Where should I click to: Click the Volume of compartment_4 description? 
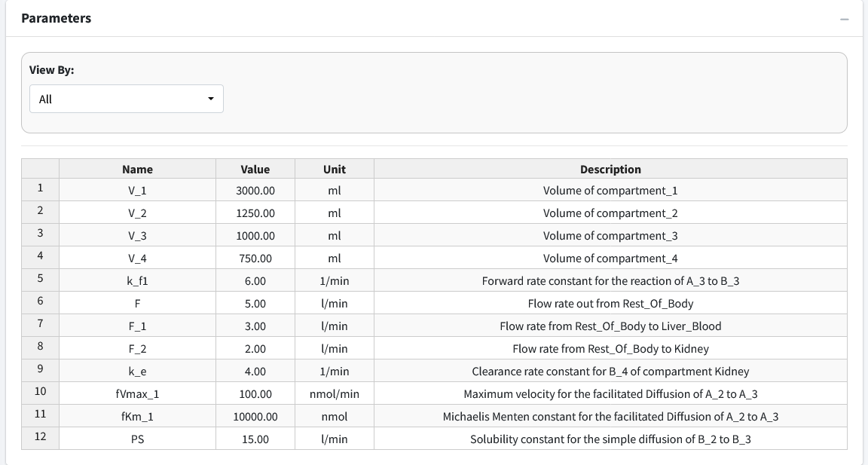click(610, 258)
